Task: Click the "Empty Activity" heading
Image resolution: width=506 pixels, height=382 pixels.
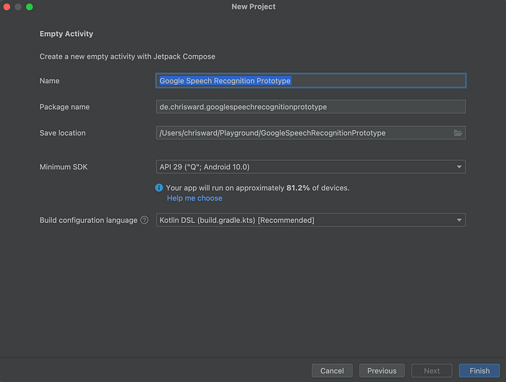Action: point(66,33)
